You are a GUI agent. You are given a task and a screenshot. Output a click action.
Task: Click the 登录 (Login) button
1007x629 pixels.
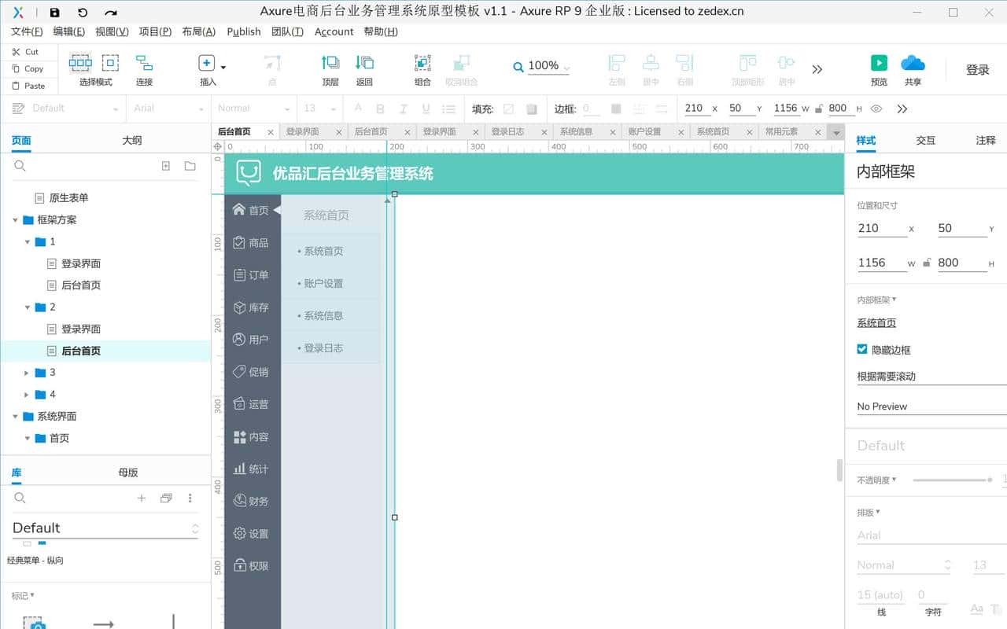[x=977, y=70]
